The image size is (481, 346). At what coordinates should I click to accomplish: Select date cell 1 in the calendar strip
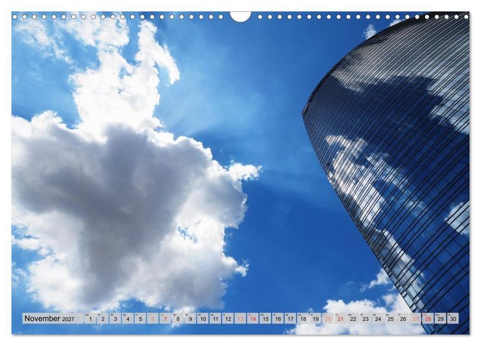(90, 318)
